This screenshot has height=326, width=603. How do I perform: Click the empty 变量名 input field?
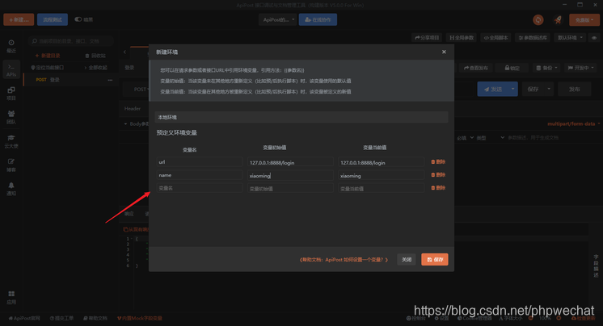[x=200, y=188]
